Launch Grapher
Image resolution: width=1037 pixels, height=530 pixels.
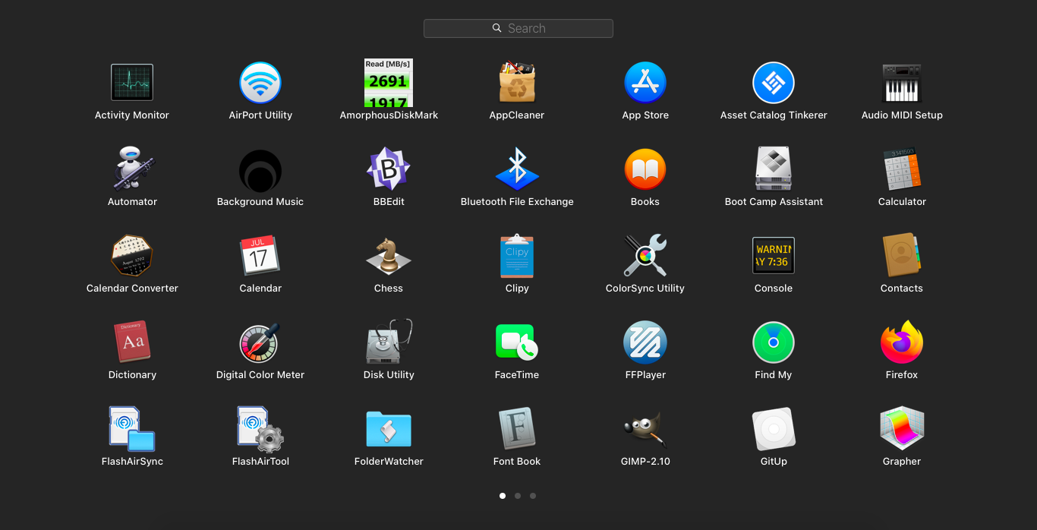902,429
